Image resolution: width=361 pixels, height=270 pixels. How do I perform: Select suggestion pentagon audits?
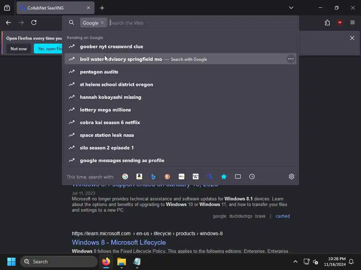pyautogui.click(x=180, y=72)
